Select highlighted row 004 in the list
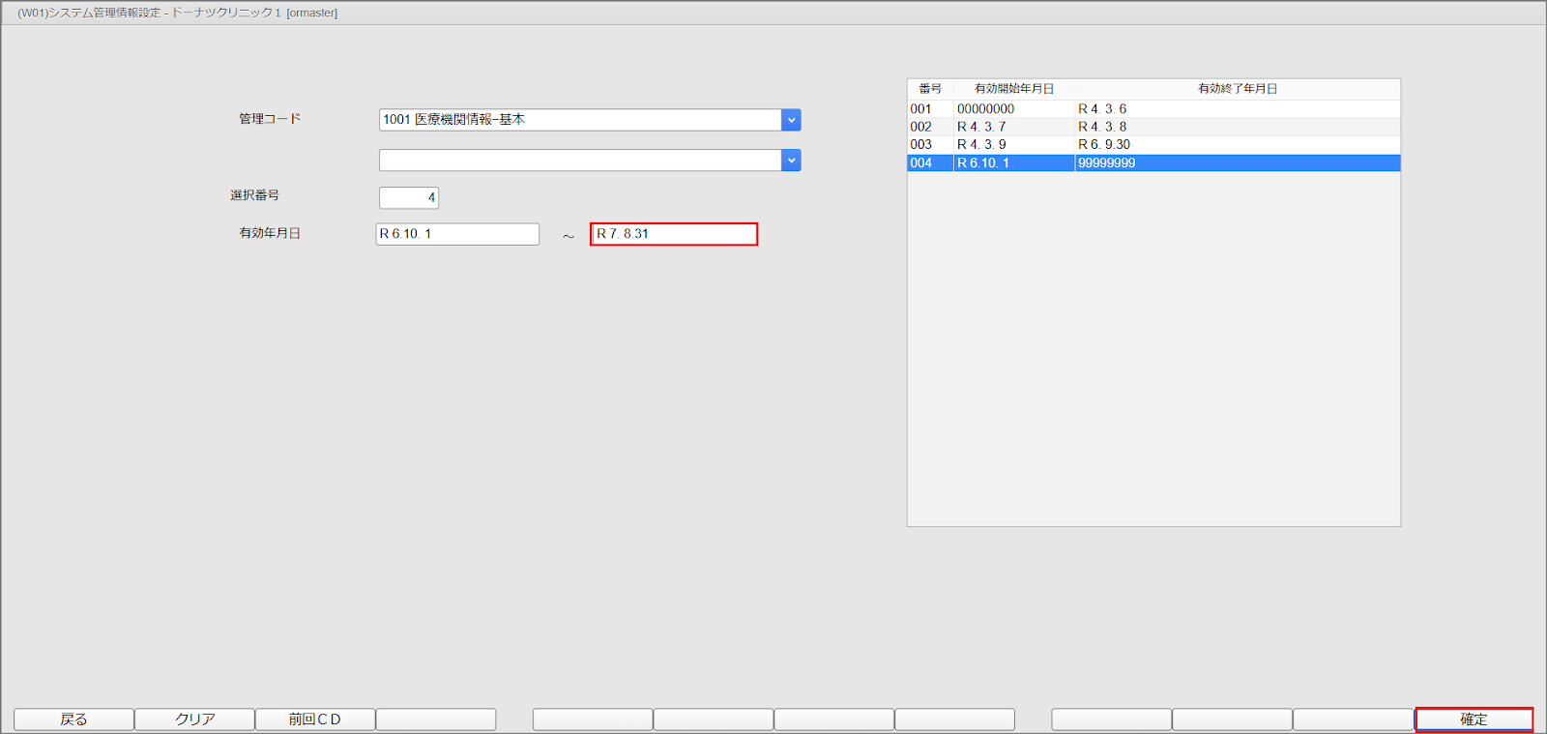 (x=1153, y=163)
